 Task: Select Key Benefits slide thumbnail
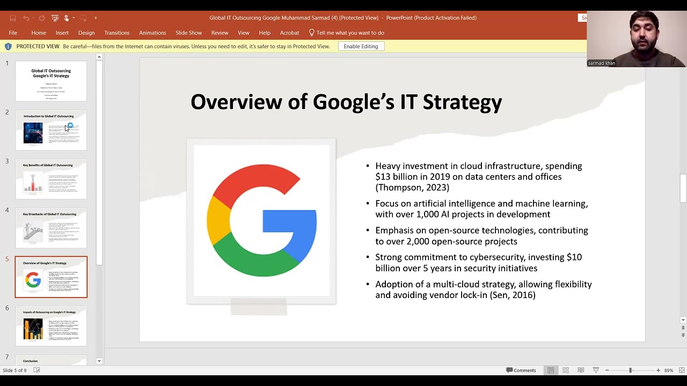tap(51, 179)
